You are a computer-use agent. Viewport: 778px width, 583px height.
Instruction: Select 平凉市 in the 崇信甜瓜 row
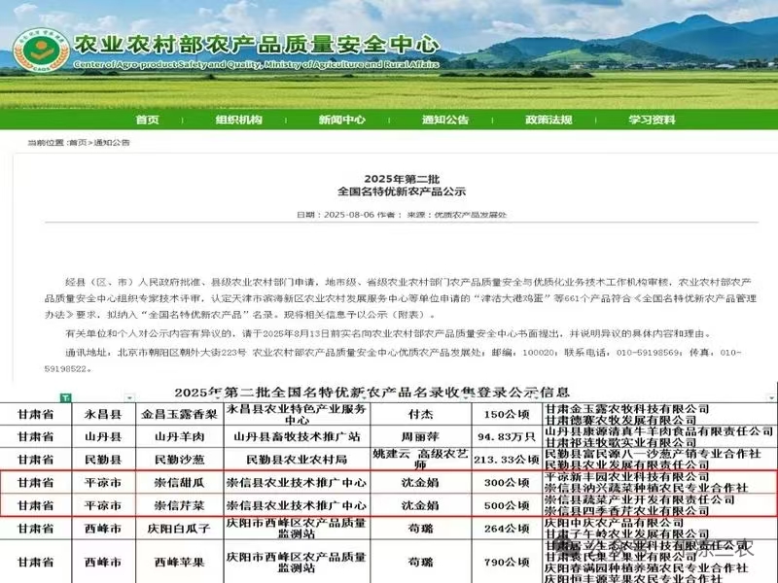(x=103, y=482)
